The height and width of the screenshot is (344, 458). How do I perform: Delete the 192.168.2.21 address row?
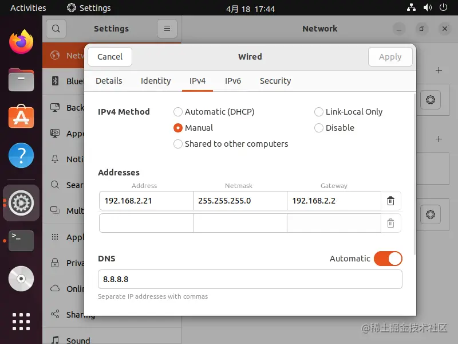(390, 201)
